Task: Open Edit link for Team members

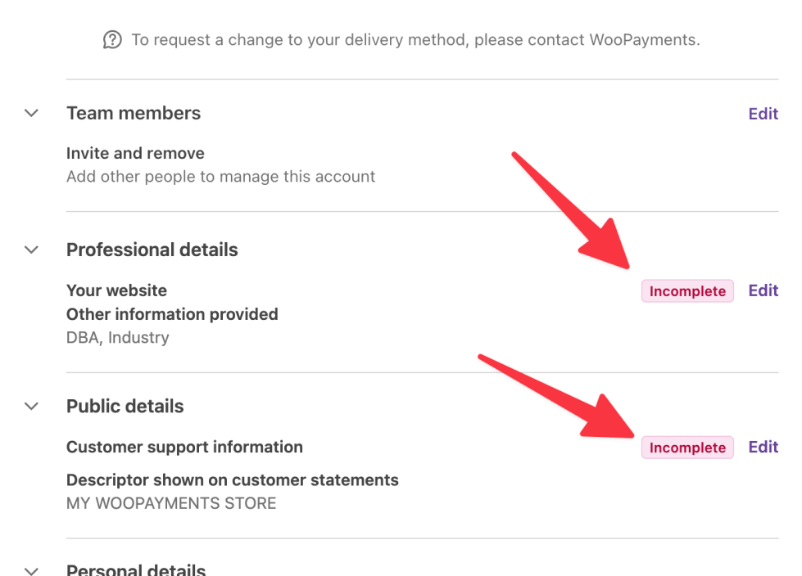Action: [763, 114]
